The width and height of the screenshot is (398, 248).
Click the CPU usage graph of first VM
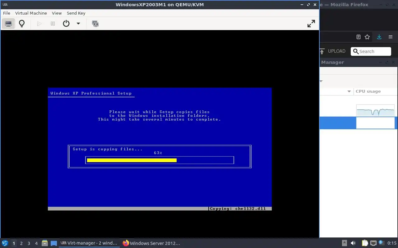point(375,110)
